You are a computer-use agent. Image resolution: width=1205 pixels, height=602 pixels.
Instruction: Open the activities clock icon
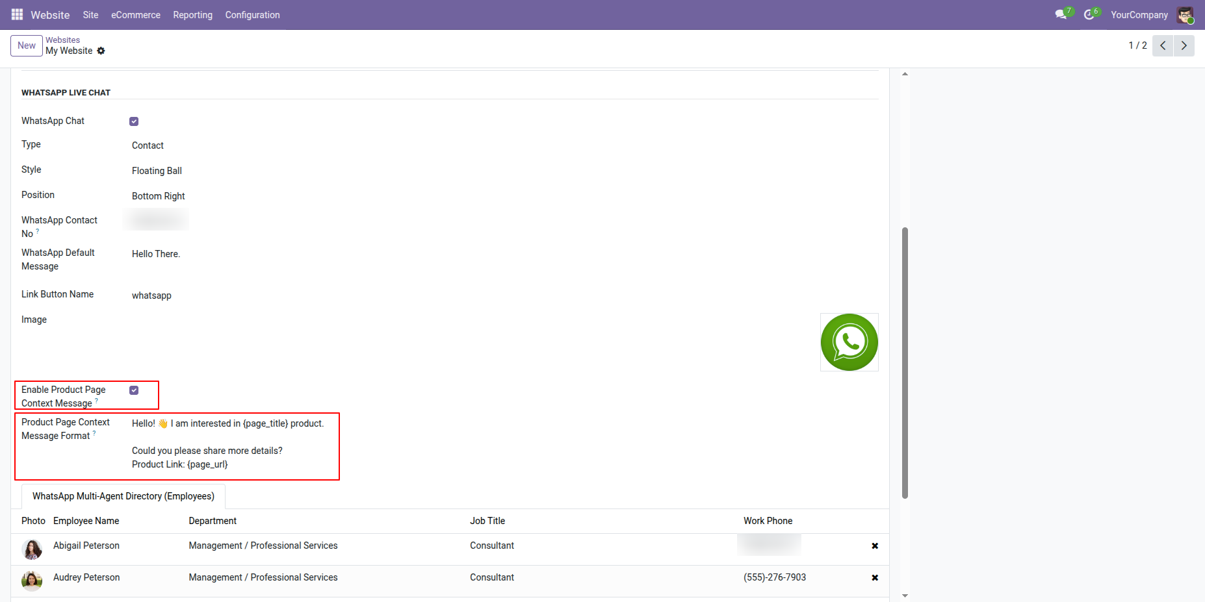click(1089, 14)
